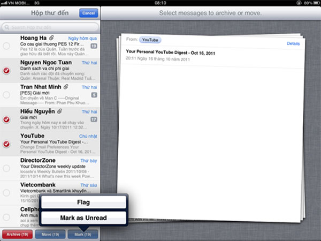The height and width of the screenshot is (241, 321).
Task: Click the 'Danh sach va chi phi giai' subject
Action: tap(44, 69)
